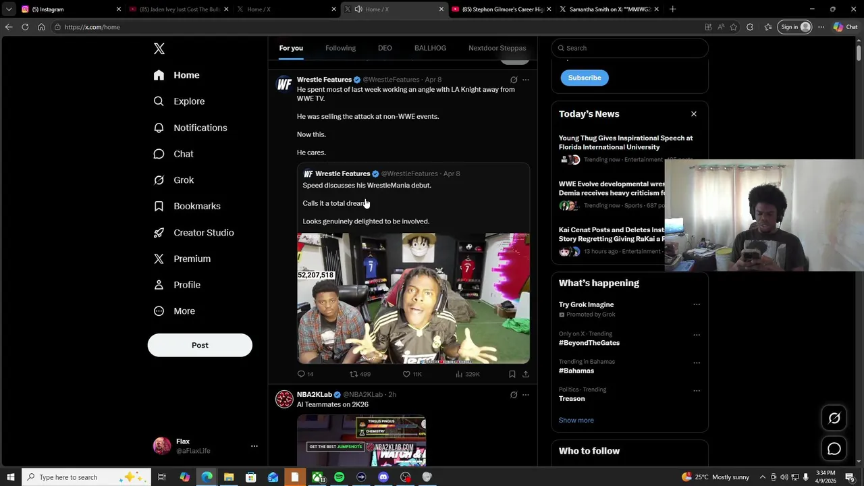The height and width of the screenshot is (486, 864).
Task: Open the Copilot Chat button in browser
Action: [x=845, y=27]
